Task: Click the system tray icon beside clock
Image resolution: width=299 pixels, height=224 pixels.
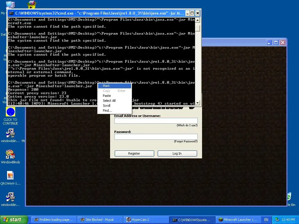Action: (277, 220)
